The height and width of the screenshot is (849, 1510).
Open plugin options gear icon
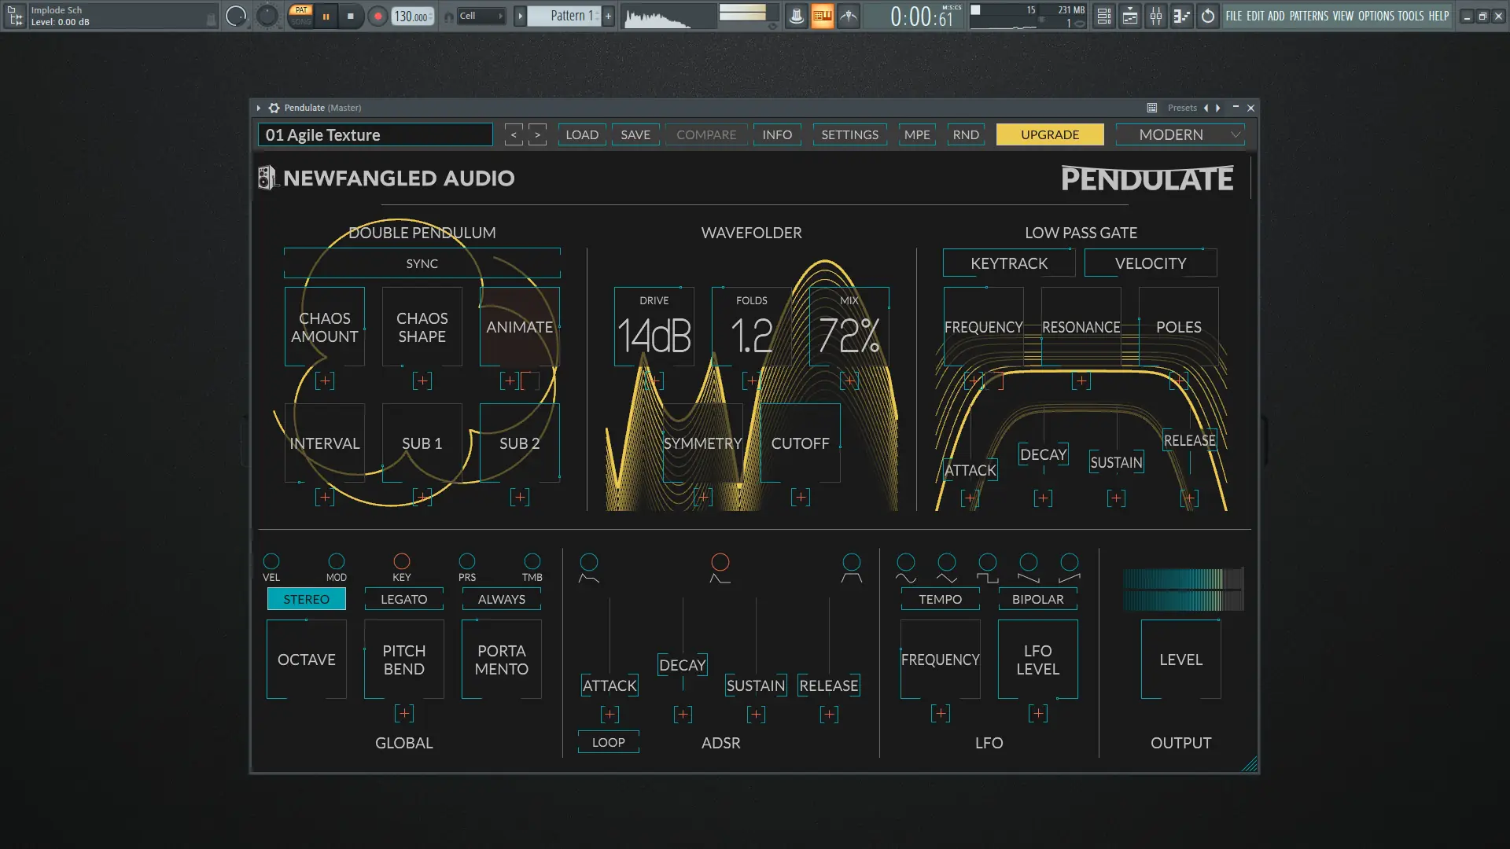pos(274,108)
